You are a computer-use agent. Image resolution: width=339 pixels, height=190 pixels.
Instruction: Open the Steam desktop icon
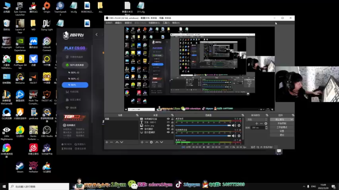click(x=20, y=167)
